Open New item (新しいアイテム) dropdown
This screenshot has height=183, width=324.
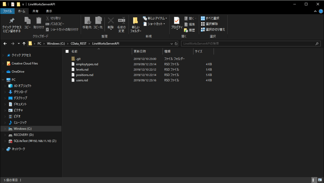pos(155,18)
